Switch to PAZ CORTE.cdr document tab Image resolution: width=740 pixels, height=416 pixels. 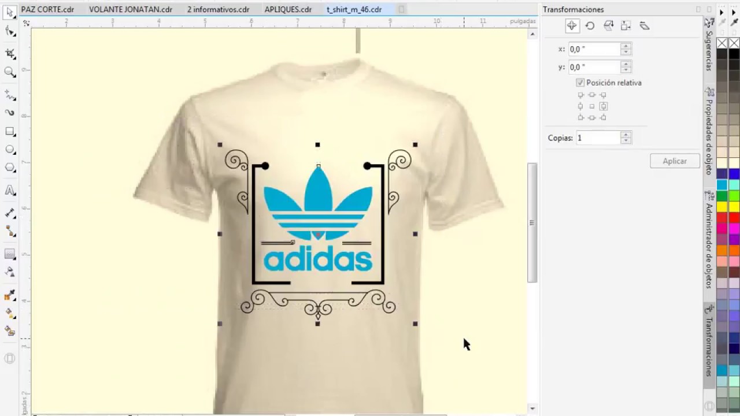click(47, 9)
